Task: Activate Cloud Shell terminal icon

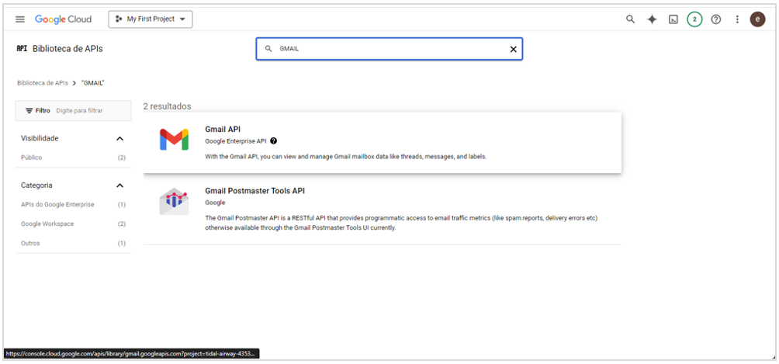Action: (673, 19)
